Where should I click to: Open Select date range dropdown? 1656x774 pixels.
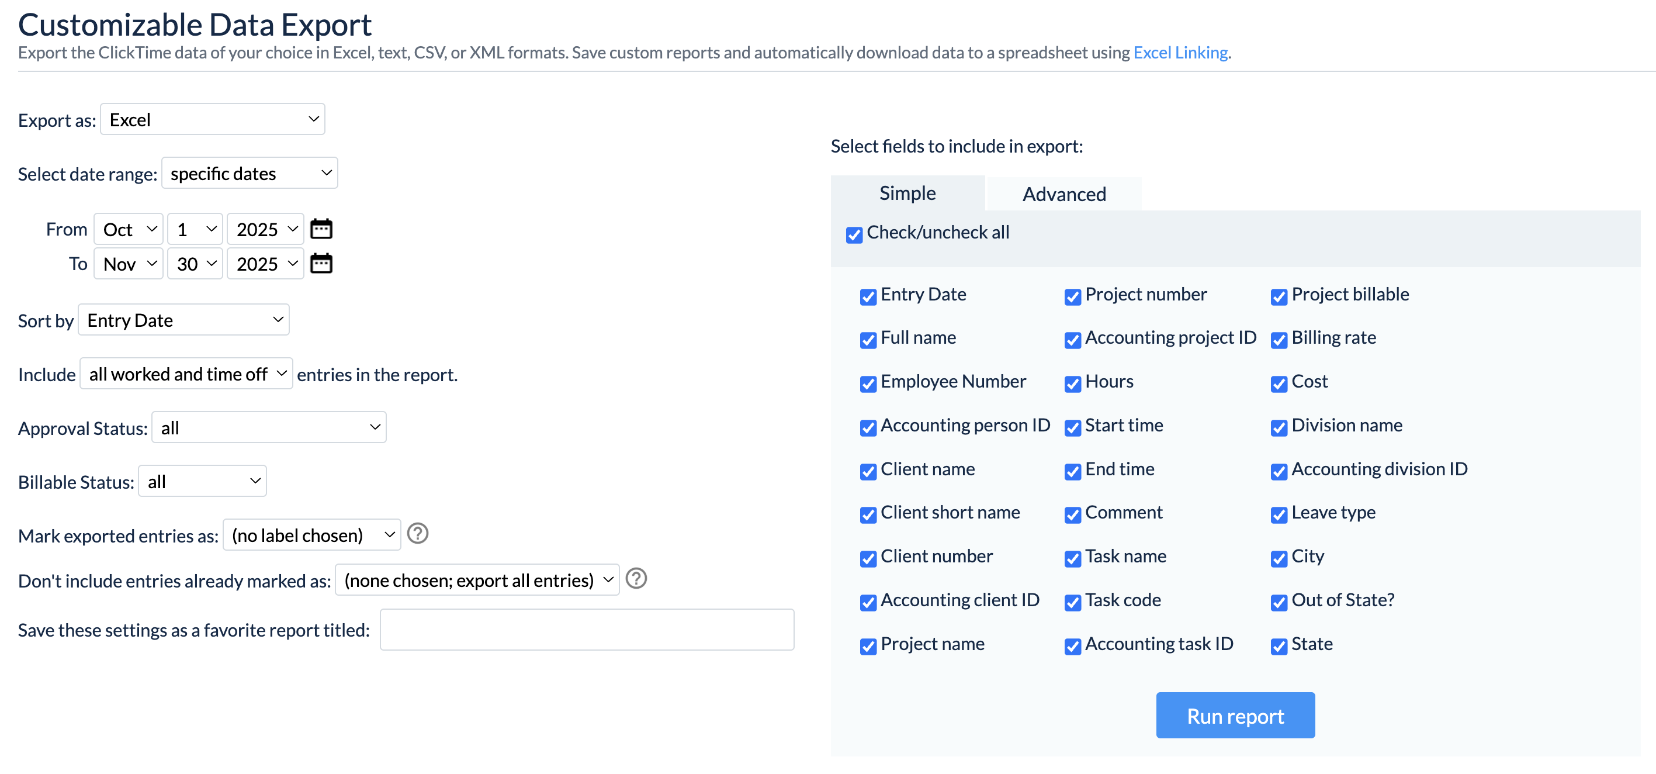coord(250,174)
